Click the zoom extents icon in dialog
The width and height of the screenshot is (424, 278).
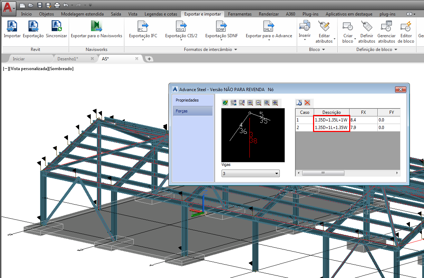pyautogui.click(x=275, y=103)
